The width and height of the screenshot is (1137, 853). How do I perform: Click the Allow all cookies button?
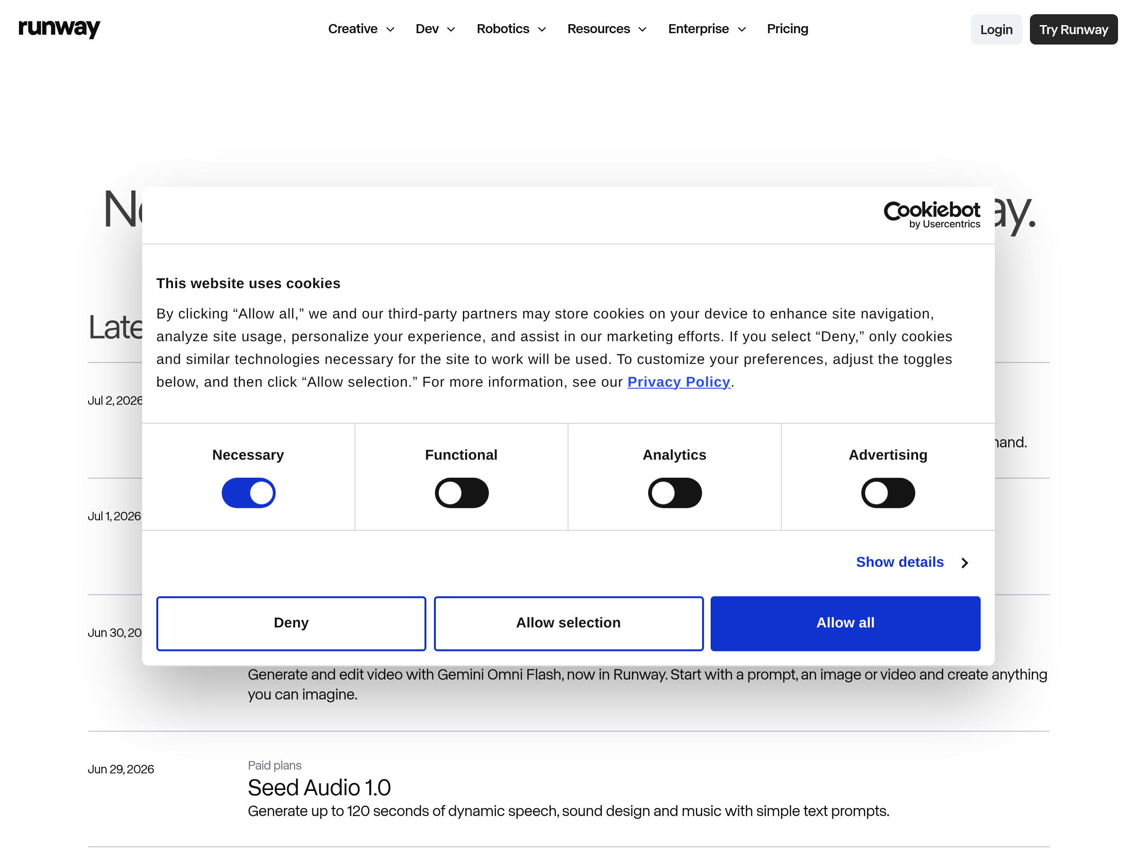coord(845,623)
